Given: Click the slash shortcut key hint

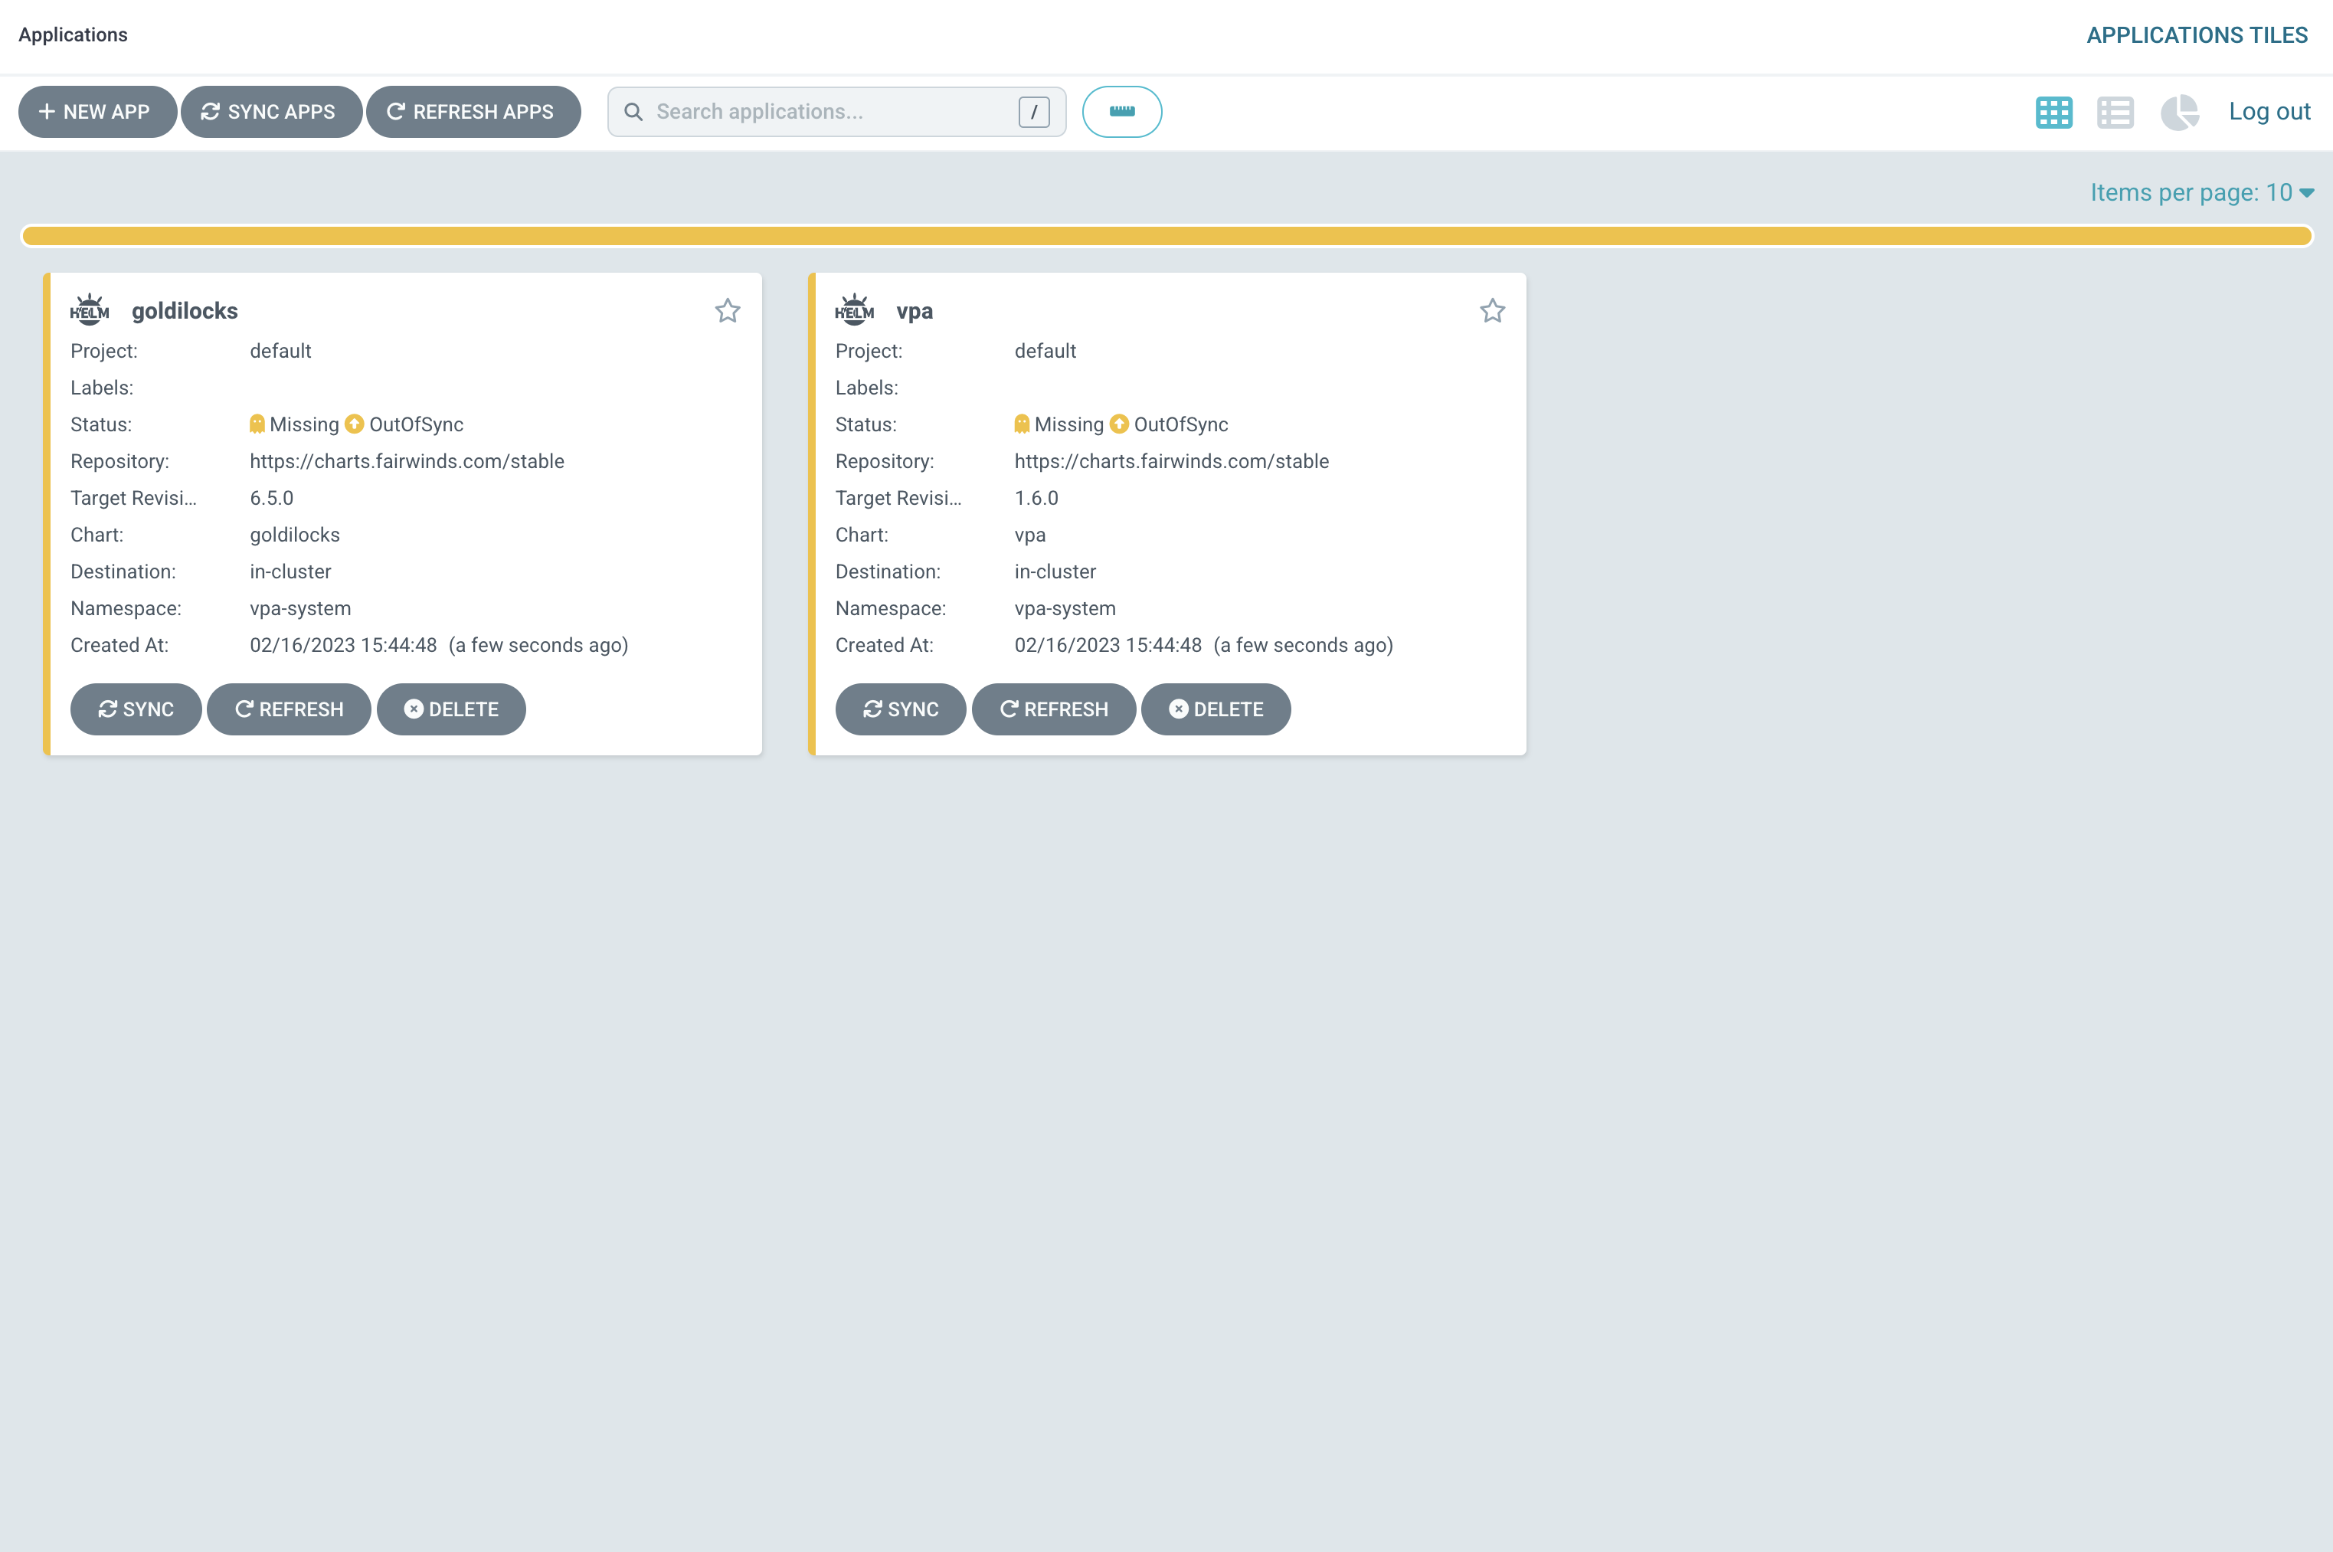Looking at the screenshot, I should [1034, 112].
